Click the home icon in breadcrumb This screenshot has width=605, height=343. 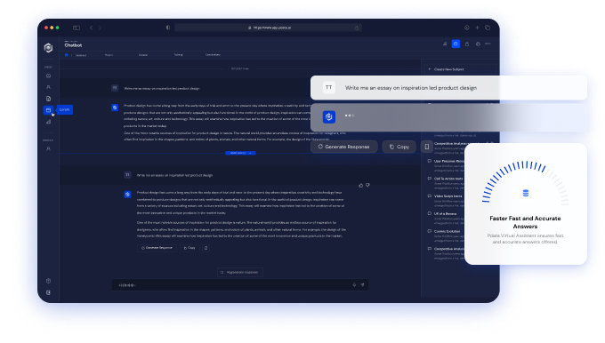(67, 55)
